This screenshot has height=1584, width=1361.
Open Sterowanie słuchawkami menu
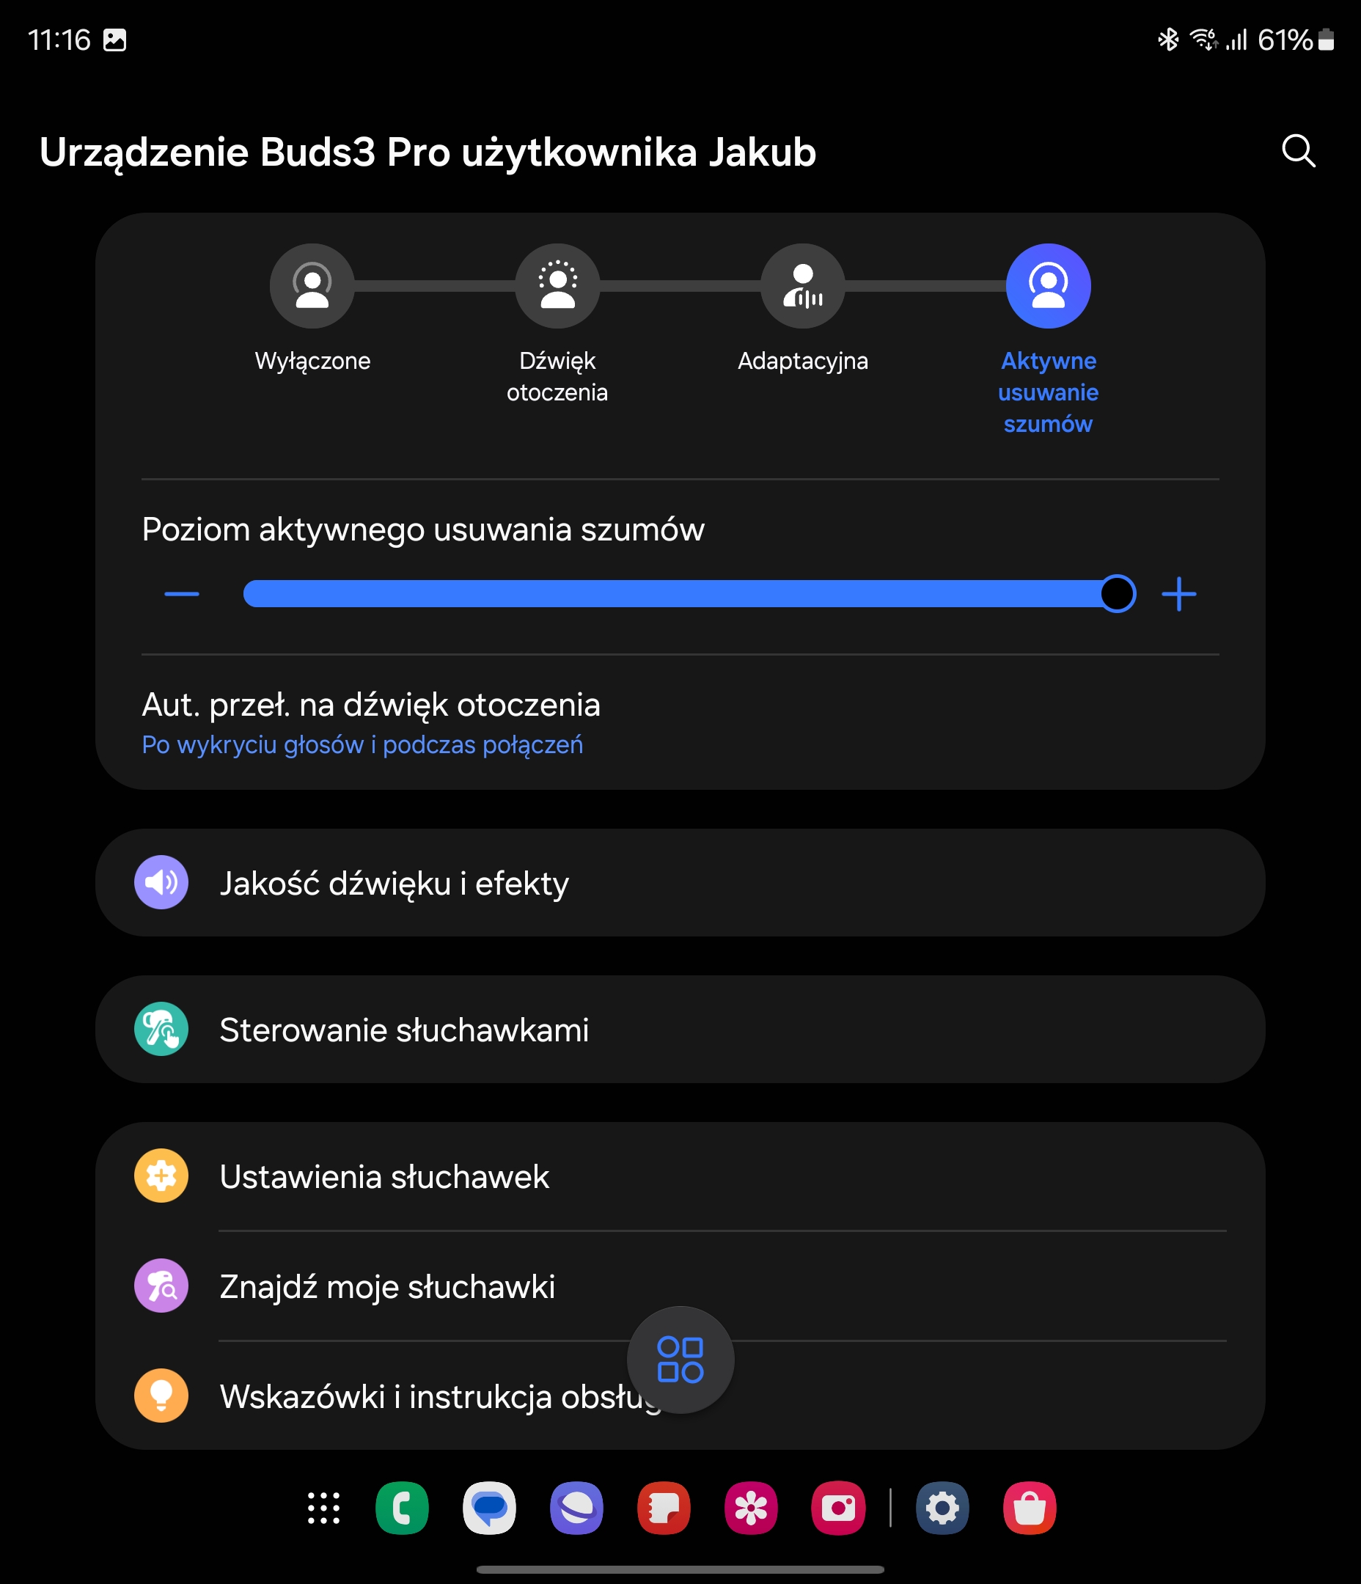click(x=680, y=1029)
